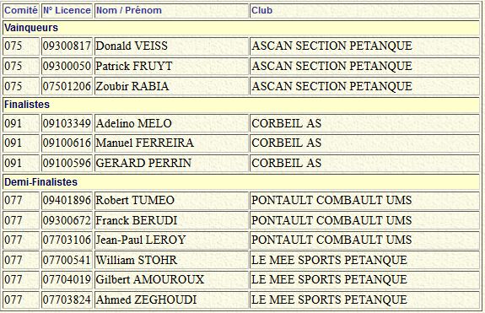
Task: Select the Jean-Paul LEROY entry
Action: tap(141, 240)
